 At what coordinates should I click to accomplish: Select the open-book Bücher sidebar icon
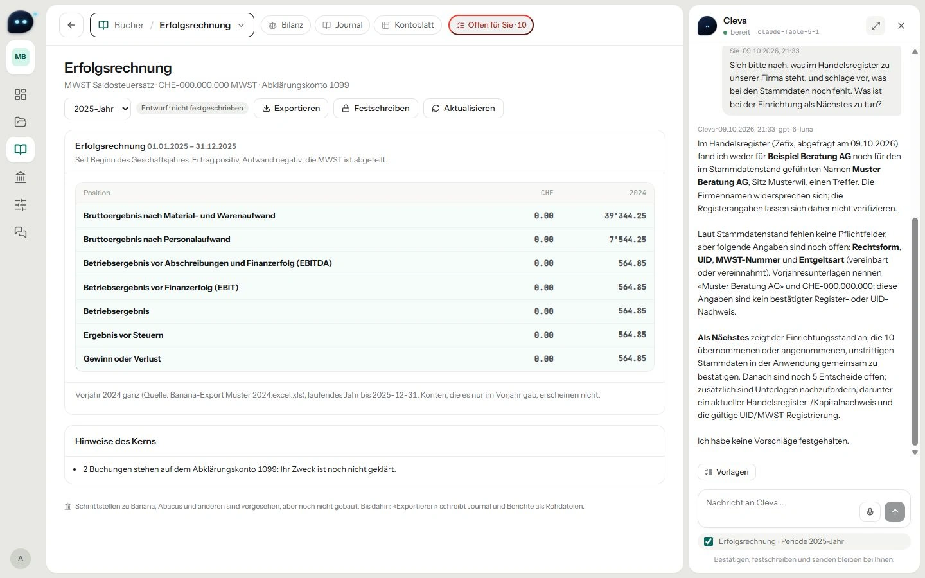[21, 150]
